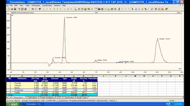Click the Copy toolbar icon

[33, 9]
